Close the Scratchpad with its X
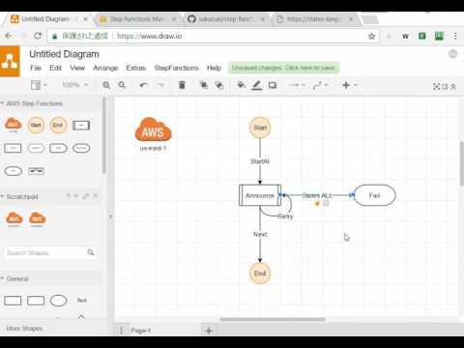Viewport: 464px width, 348px height. [x=96, y=196]
